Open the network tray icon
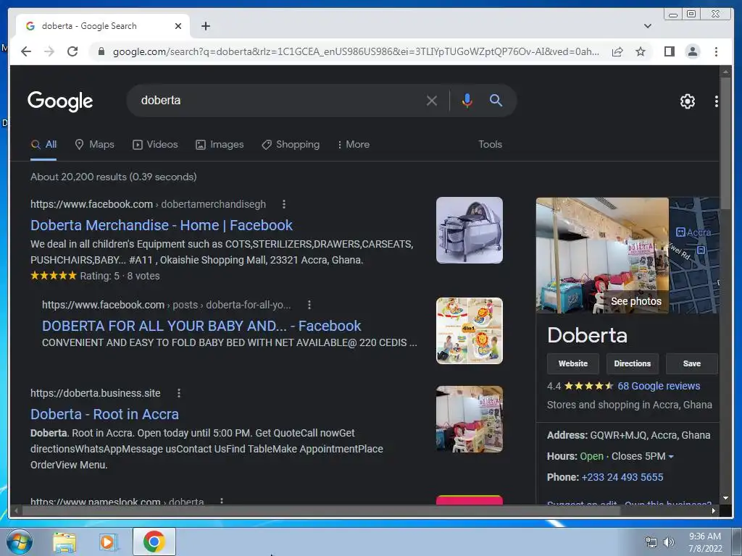This screenshot has height=556, width=742. tap(651, 542)
